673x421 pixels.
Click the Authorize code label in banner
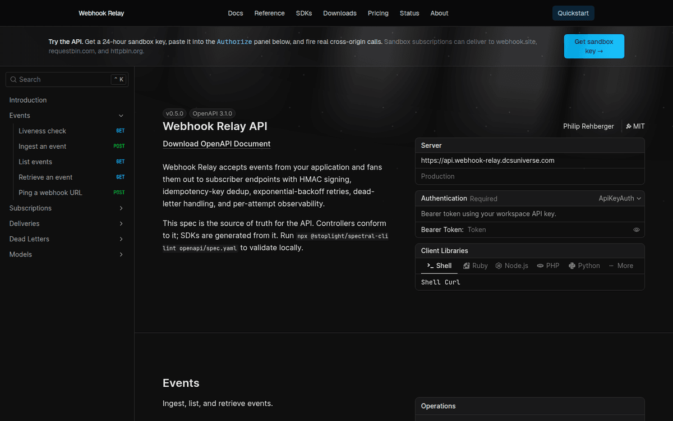click(234, 42)
